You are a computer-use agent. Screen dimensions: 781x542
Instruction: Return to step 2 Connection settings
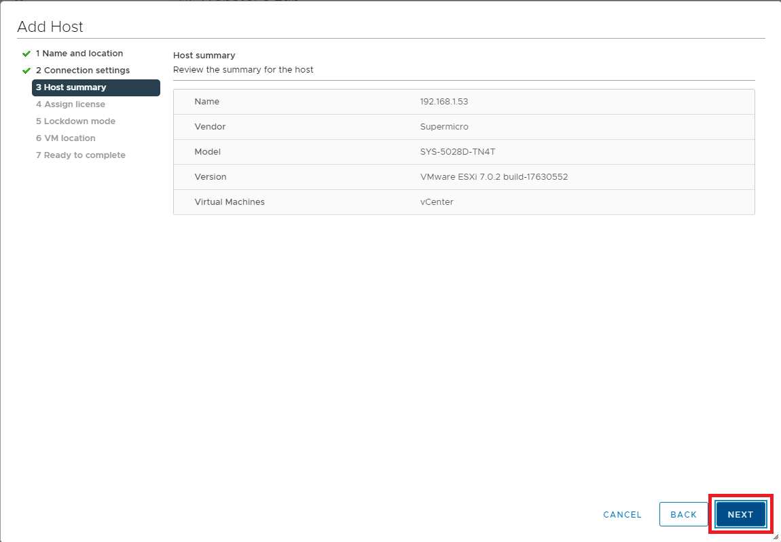(x=83, y=71)
